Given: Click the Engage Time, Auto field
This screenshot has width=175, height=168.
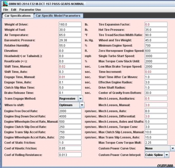Looking at the screenshot, I should [70, 82].
